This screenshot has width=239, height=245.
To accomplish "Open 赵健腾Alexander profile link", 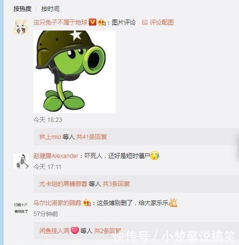I will pos(56,156).
